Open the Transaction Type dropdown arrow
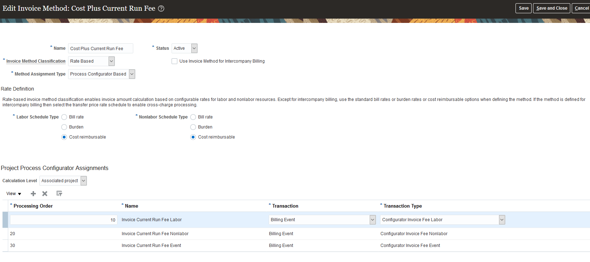Viewport: 590px width, 262px height. 502,220
